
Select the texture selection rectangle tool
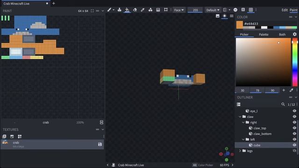166,10
